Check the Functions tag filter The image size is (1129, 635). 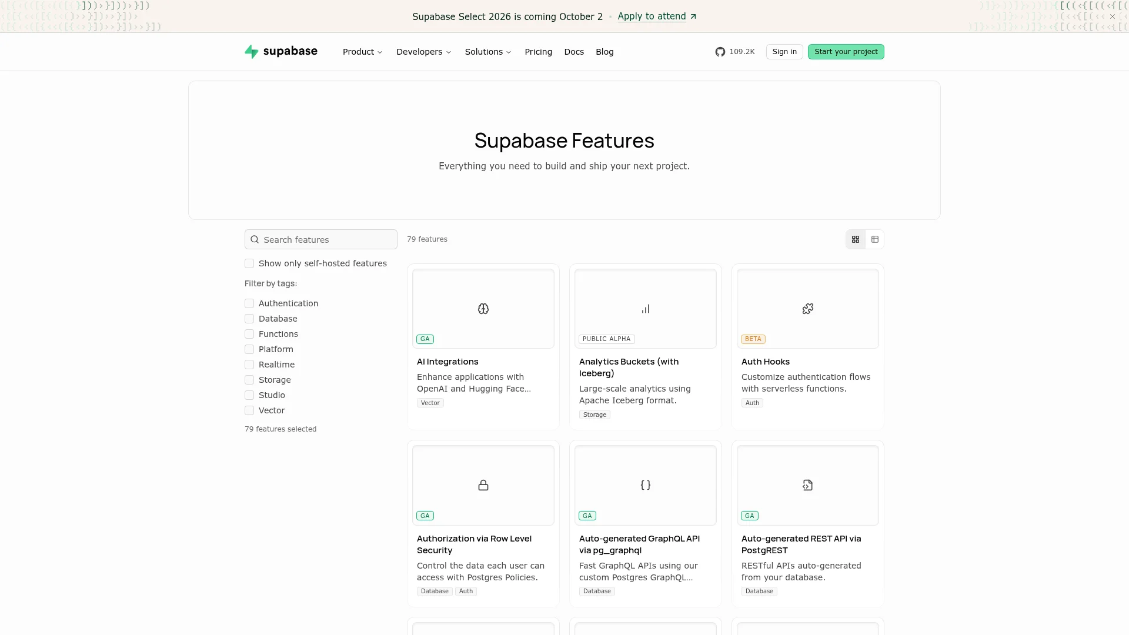point(249,334)
